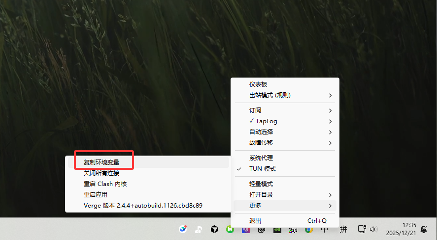This screenshot has width=437, height=240.
Task: Enable 轻量模式 from the menu
Action: click(x=285, y=184)
